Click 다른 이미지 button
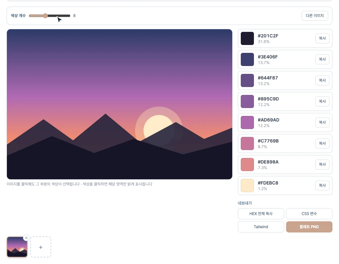The height and width of the screenshot is (264, 339). pos(315,16)
